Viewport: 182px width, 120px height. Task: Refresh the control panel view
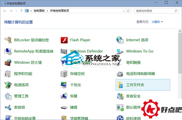(128, 11)
